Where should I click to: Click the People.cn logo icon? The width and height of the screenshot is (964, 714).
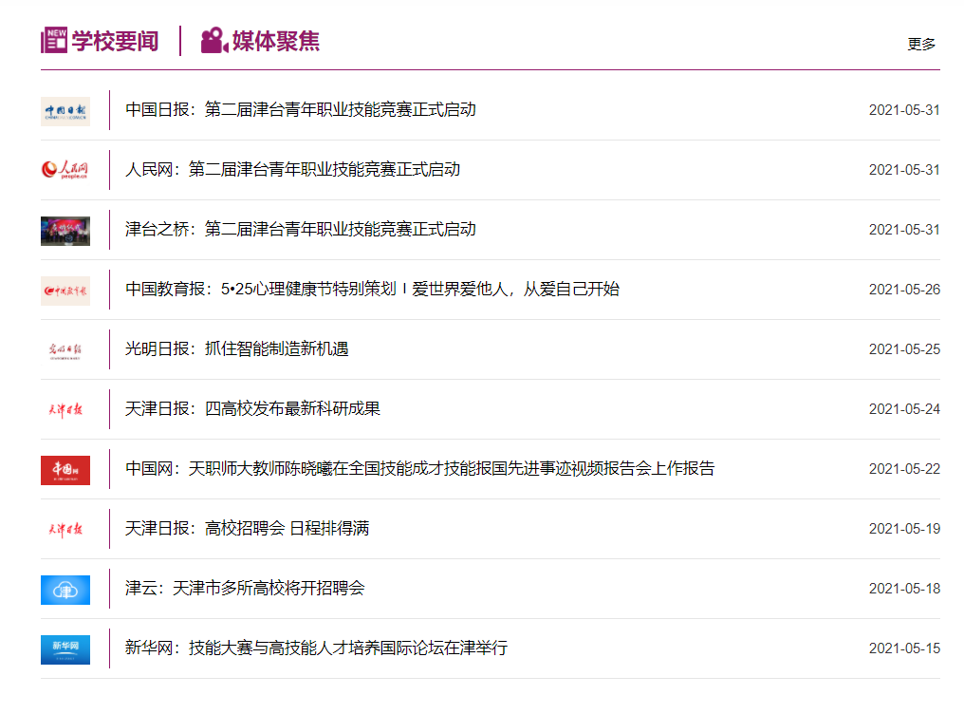pyautogui.click(x=65, y=171)
